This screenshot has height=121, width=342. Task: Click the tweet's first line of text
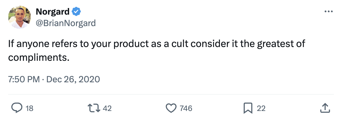pos(156,44)
